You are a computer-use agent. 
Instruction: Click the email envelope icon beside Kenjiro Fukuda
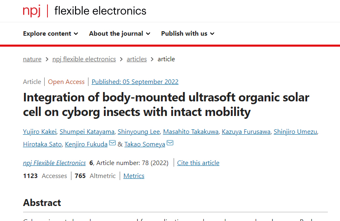(x=112, y=144)
